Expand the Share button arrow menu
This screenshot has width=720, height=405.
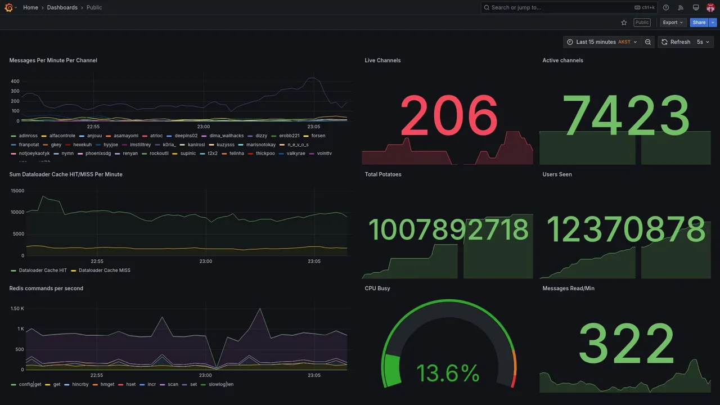[713, 22]
